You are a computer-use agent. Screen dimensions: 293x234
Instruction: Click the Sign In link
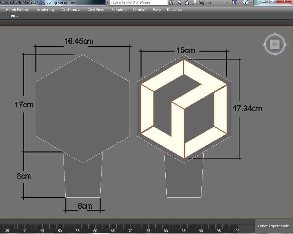(x=205, y=3)
